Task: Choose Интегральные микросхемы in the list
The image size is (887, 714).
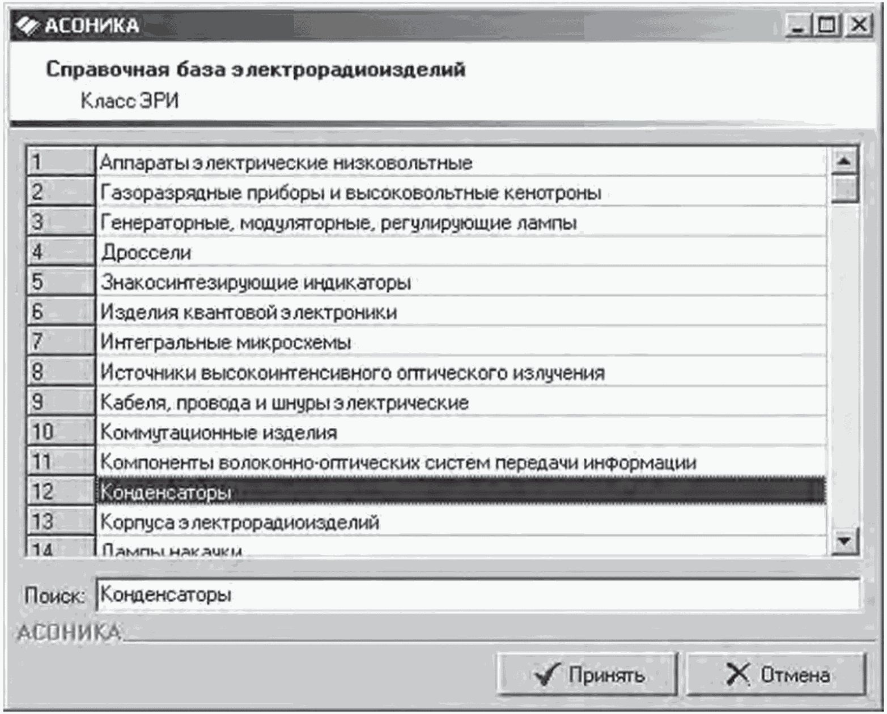Action: pyautogui.click(x=461, y=342)
